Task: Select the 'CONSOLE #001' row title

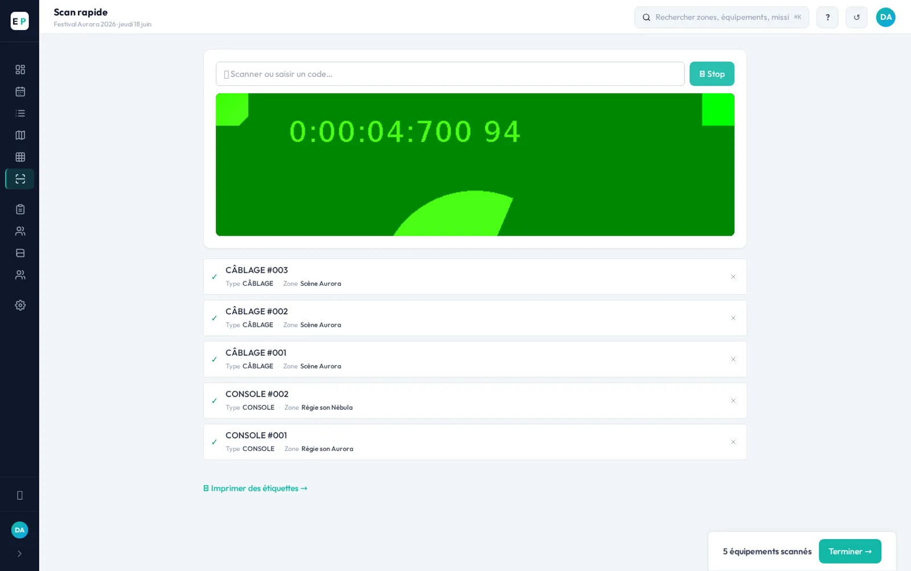Action: (x=256, y=436)
